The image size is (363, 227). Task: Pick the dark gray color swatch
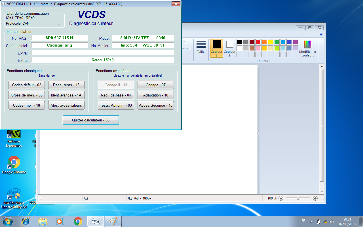click(246, 42)
